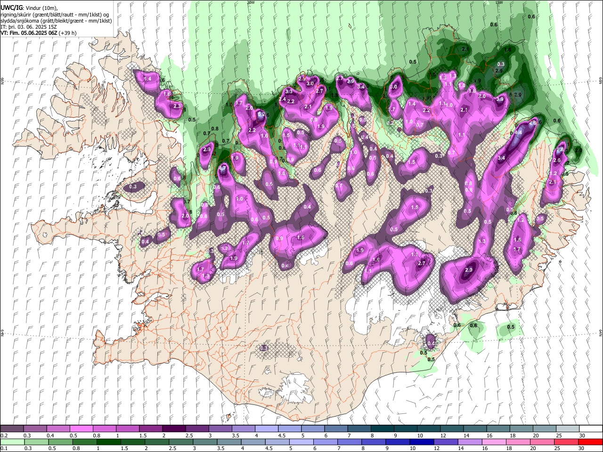This screenshot has height=452, width=603.
Task: Pick rain legend swatch between 5 and 6
Action: click(301, 442)
